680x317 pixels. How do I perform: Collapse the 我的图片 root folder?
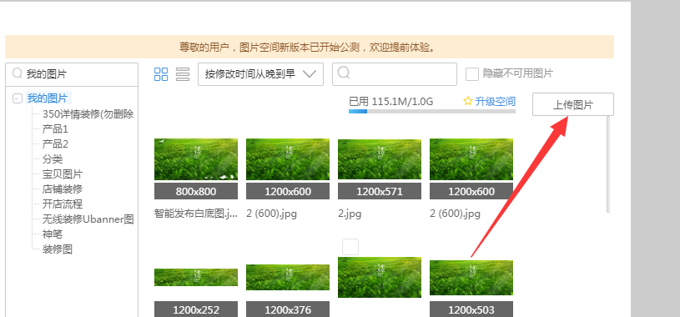[18, 98]
